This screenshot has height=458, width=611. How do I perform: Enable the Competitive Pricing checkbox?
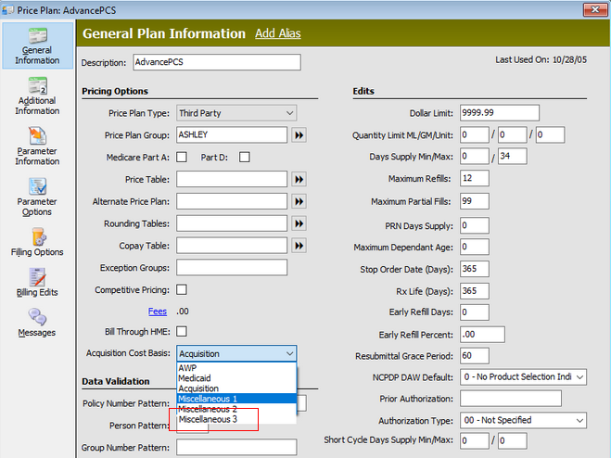point(182,289)
